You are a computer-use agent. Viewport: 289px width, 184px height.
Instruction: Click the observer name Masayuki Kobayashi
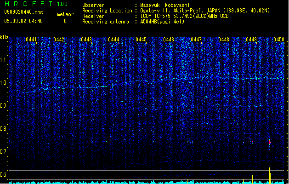click(165, 5)
